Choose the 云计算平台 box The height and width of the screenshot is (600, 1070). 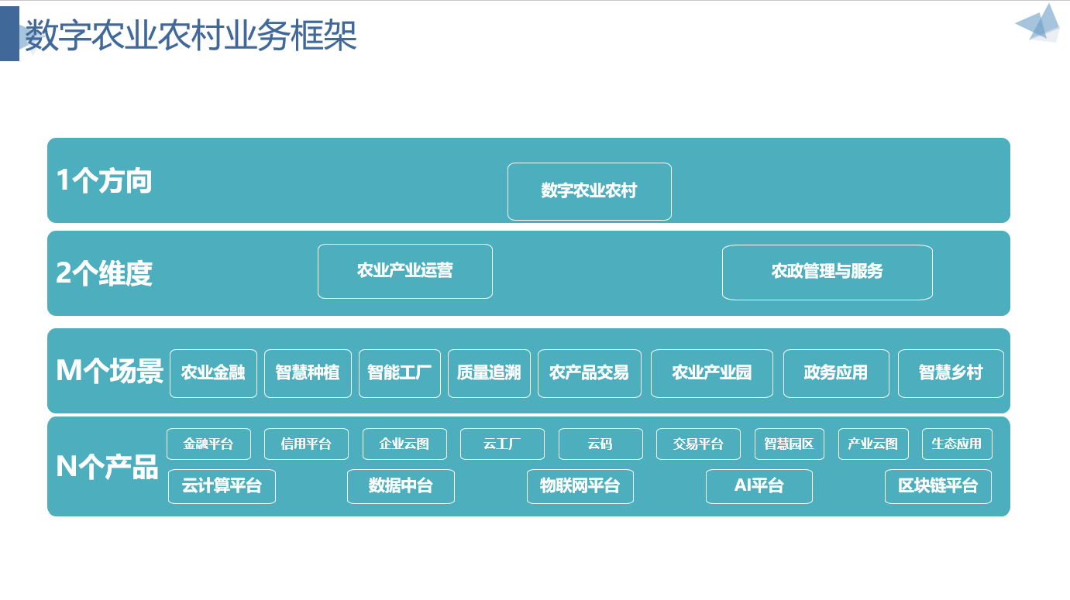pyautogui.click(x=222, y=486)
